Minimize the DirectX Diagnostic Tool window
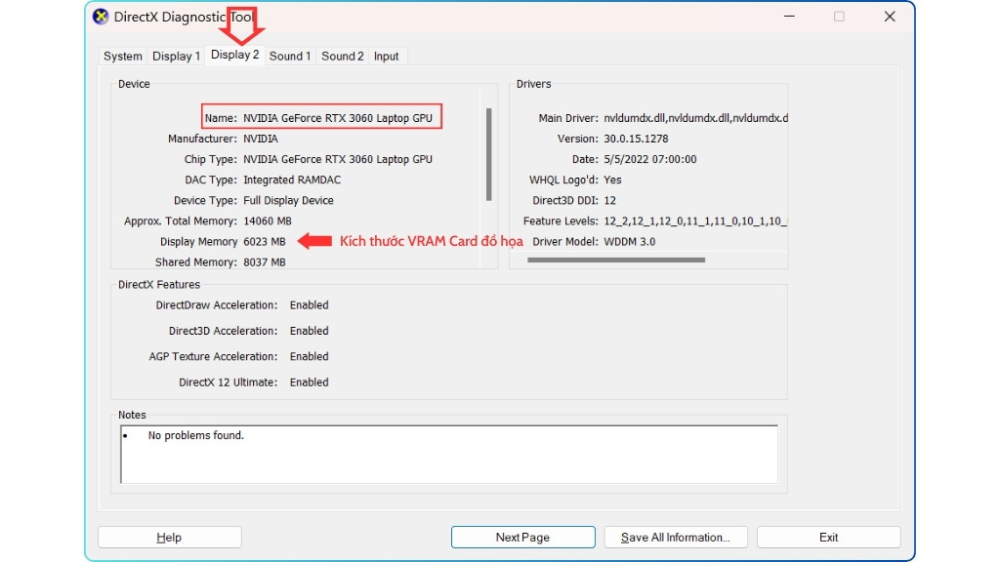 tap(788, 17)
